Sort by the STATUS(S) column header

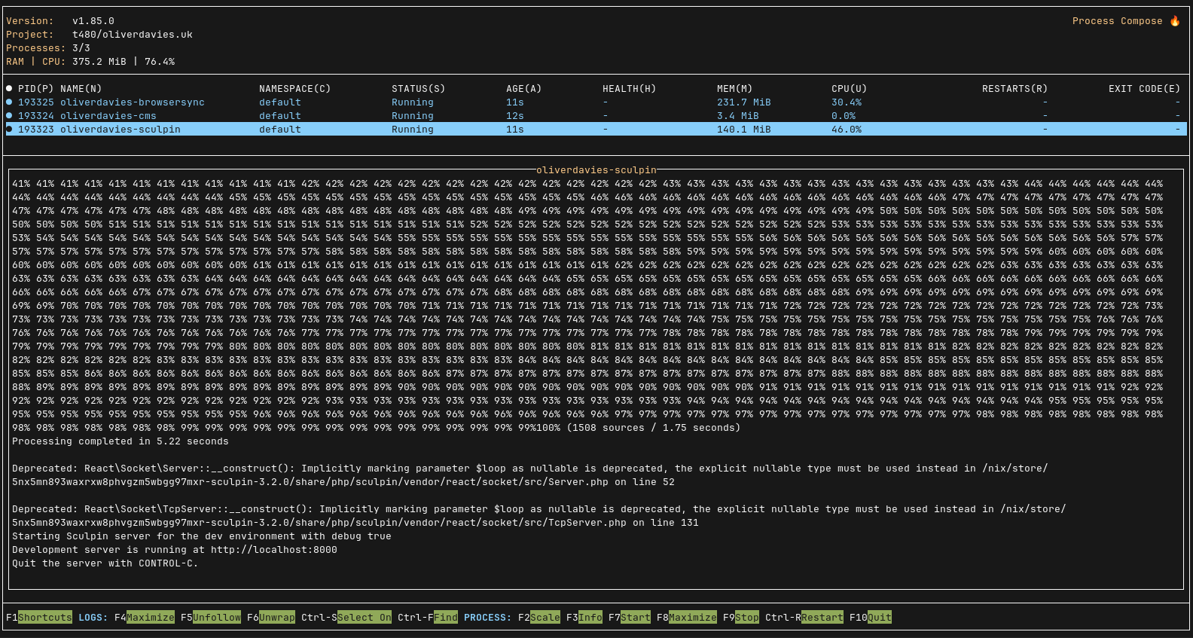point(419,89)
